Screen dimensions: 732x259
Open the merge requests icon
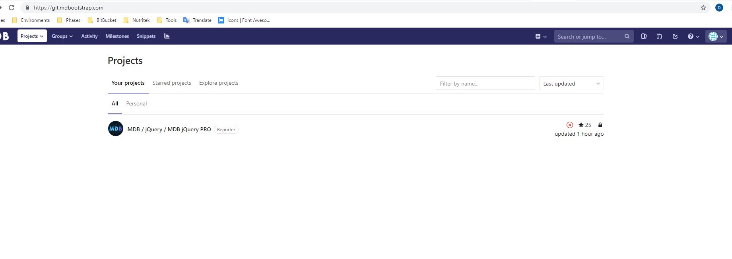660,36
